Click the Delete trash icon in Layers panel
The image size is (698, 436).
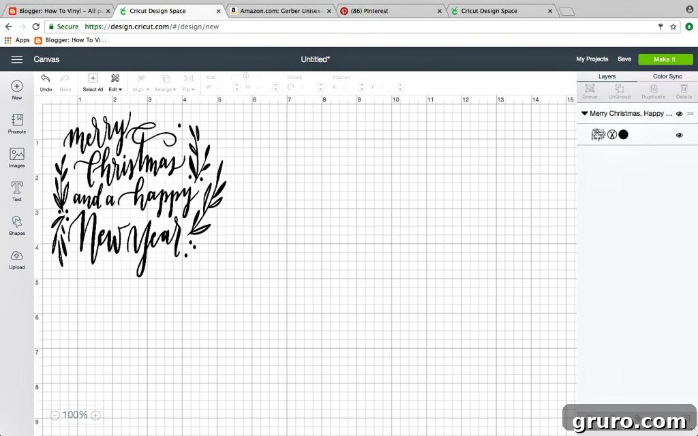684,89
